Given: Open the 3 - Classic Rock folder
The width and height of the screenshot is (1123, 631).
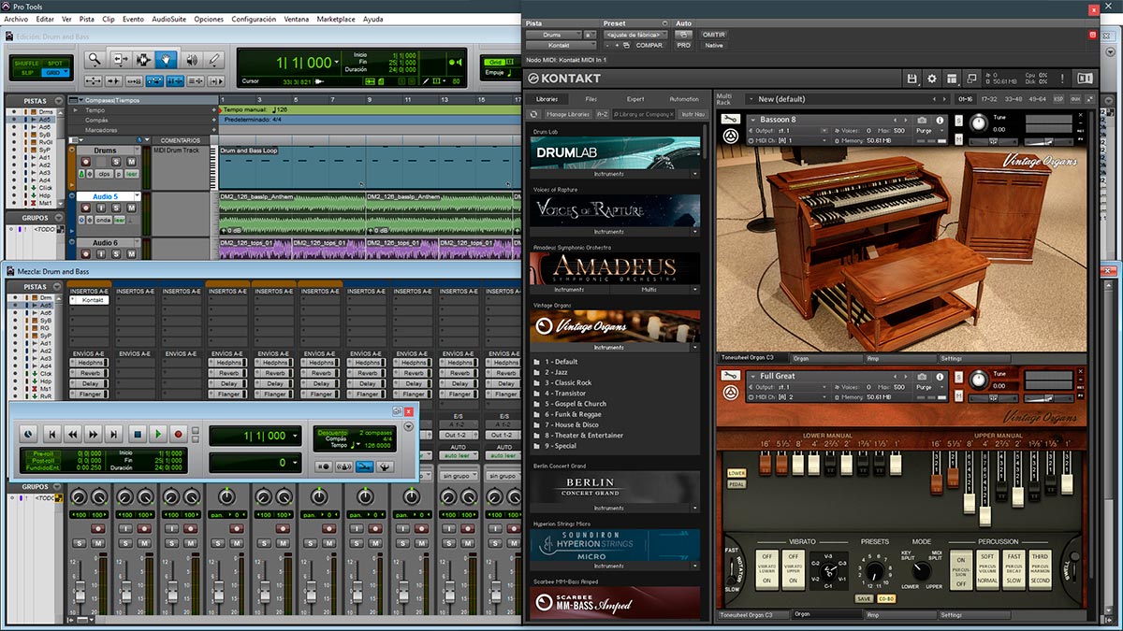Looking at the screenshot, I should pyautogui.click(x=568, y=383).
